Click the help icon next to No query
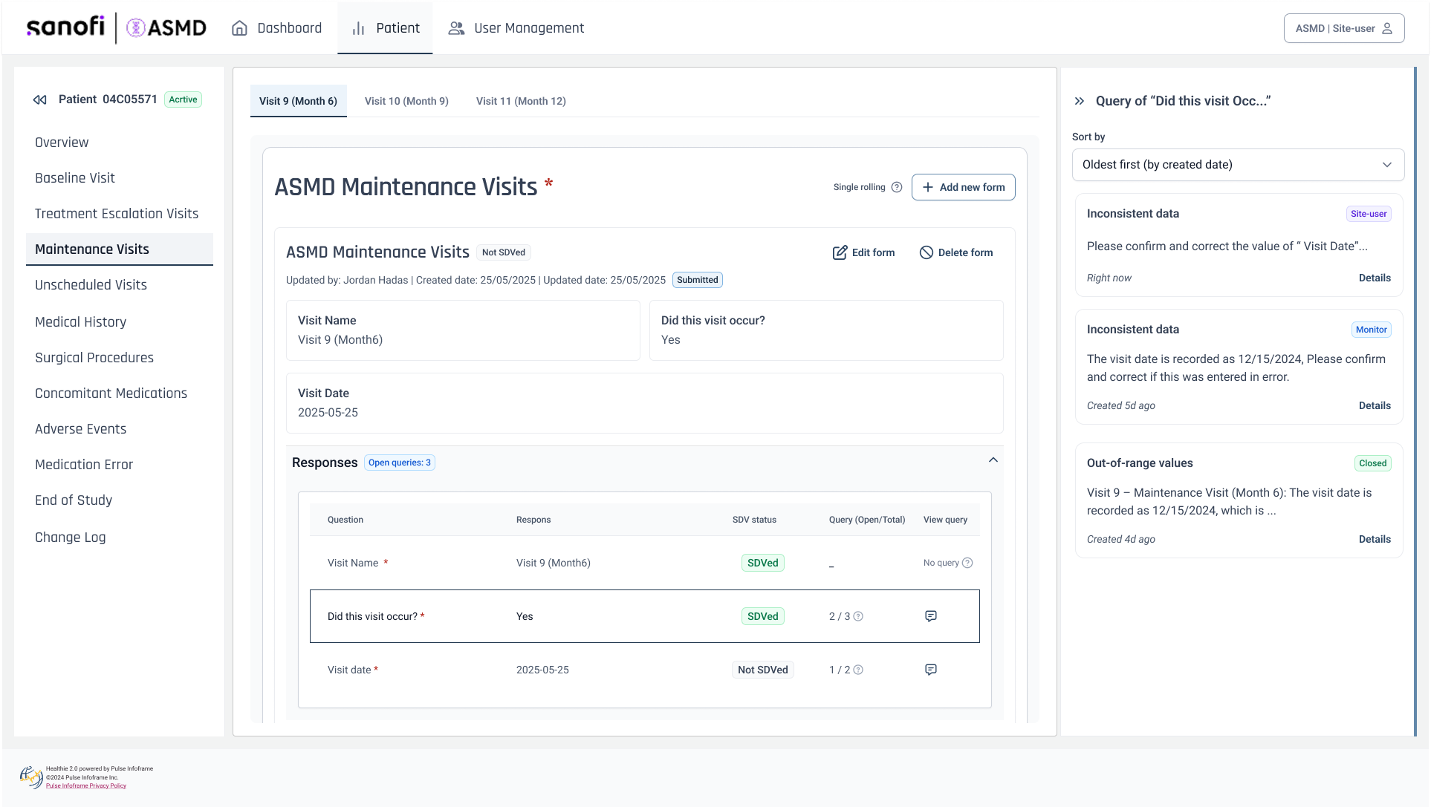The height and width of the screenshot is (807, 1431). click(x=967, y=563)
